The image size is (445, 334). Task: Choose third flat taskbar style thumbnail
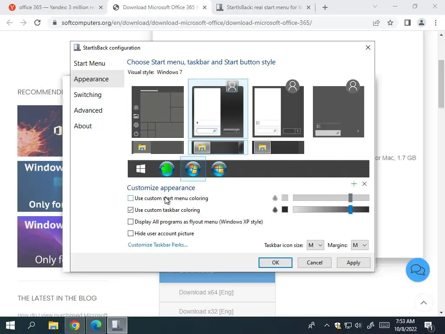coord(278,147)
